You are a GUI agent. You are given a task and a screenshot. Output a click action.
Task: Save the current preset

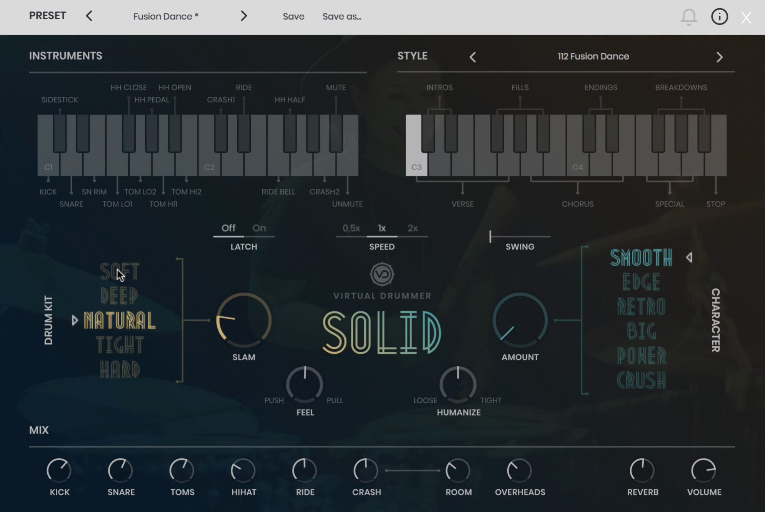click(x=293, y=16)
